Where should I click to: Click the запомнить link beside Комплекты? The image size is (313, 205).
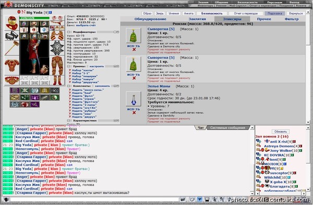tap(102, 86)
